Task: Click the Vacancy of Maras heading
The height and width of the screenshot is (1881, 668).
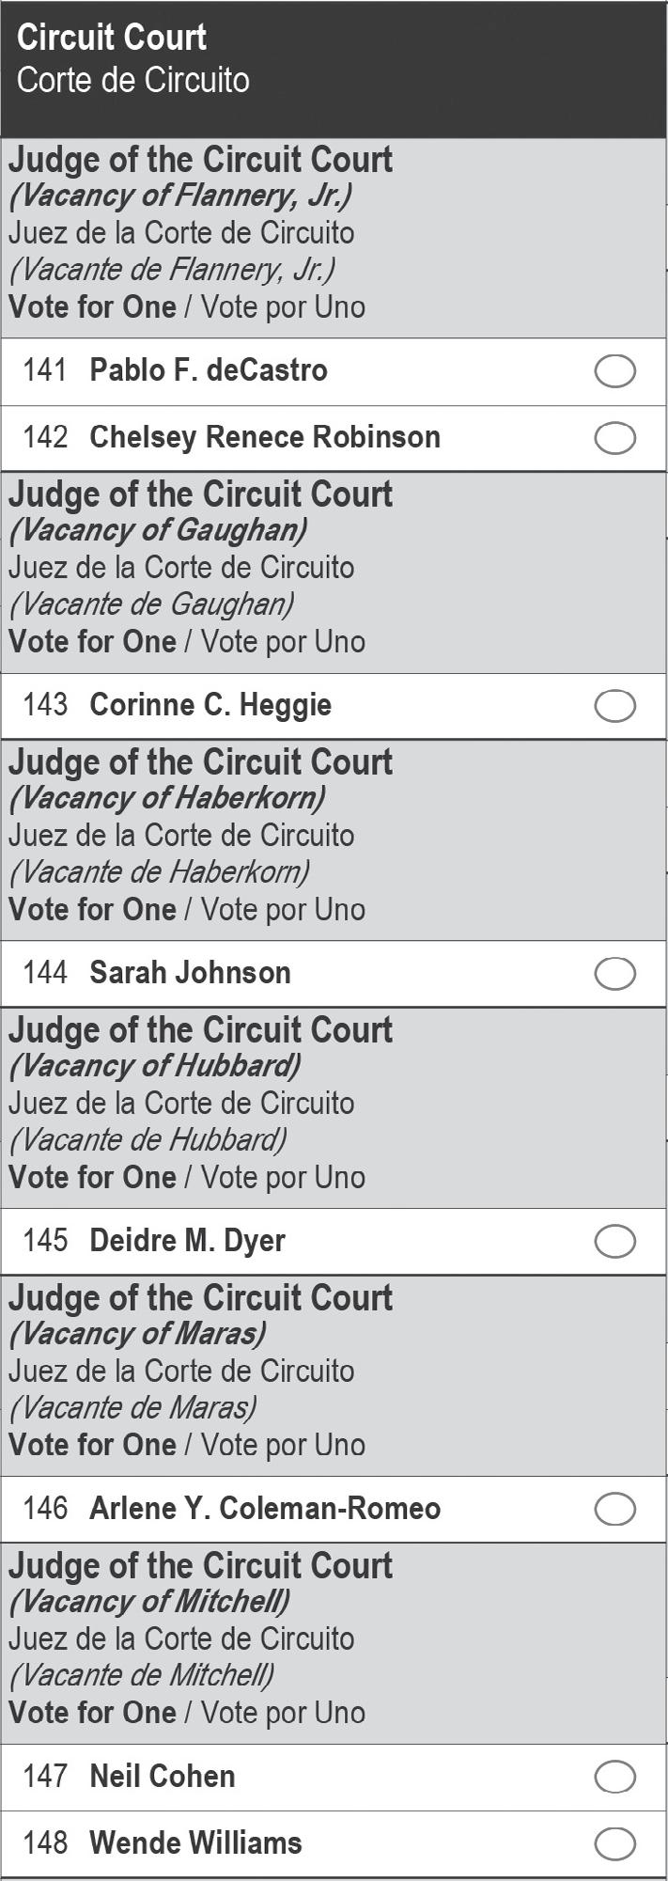Action: 137,1335
